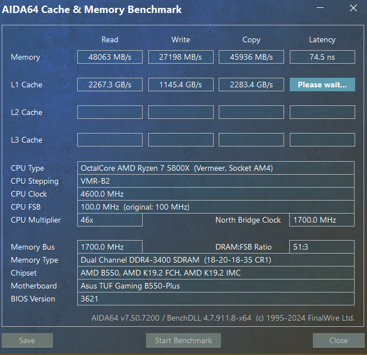The height and width of the screenshot is (355, 367).
Task: Click the CPU Type field showing Ryzen 7 5800X
Action: 216,168
